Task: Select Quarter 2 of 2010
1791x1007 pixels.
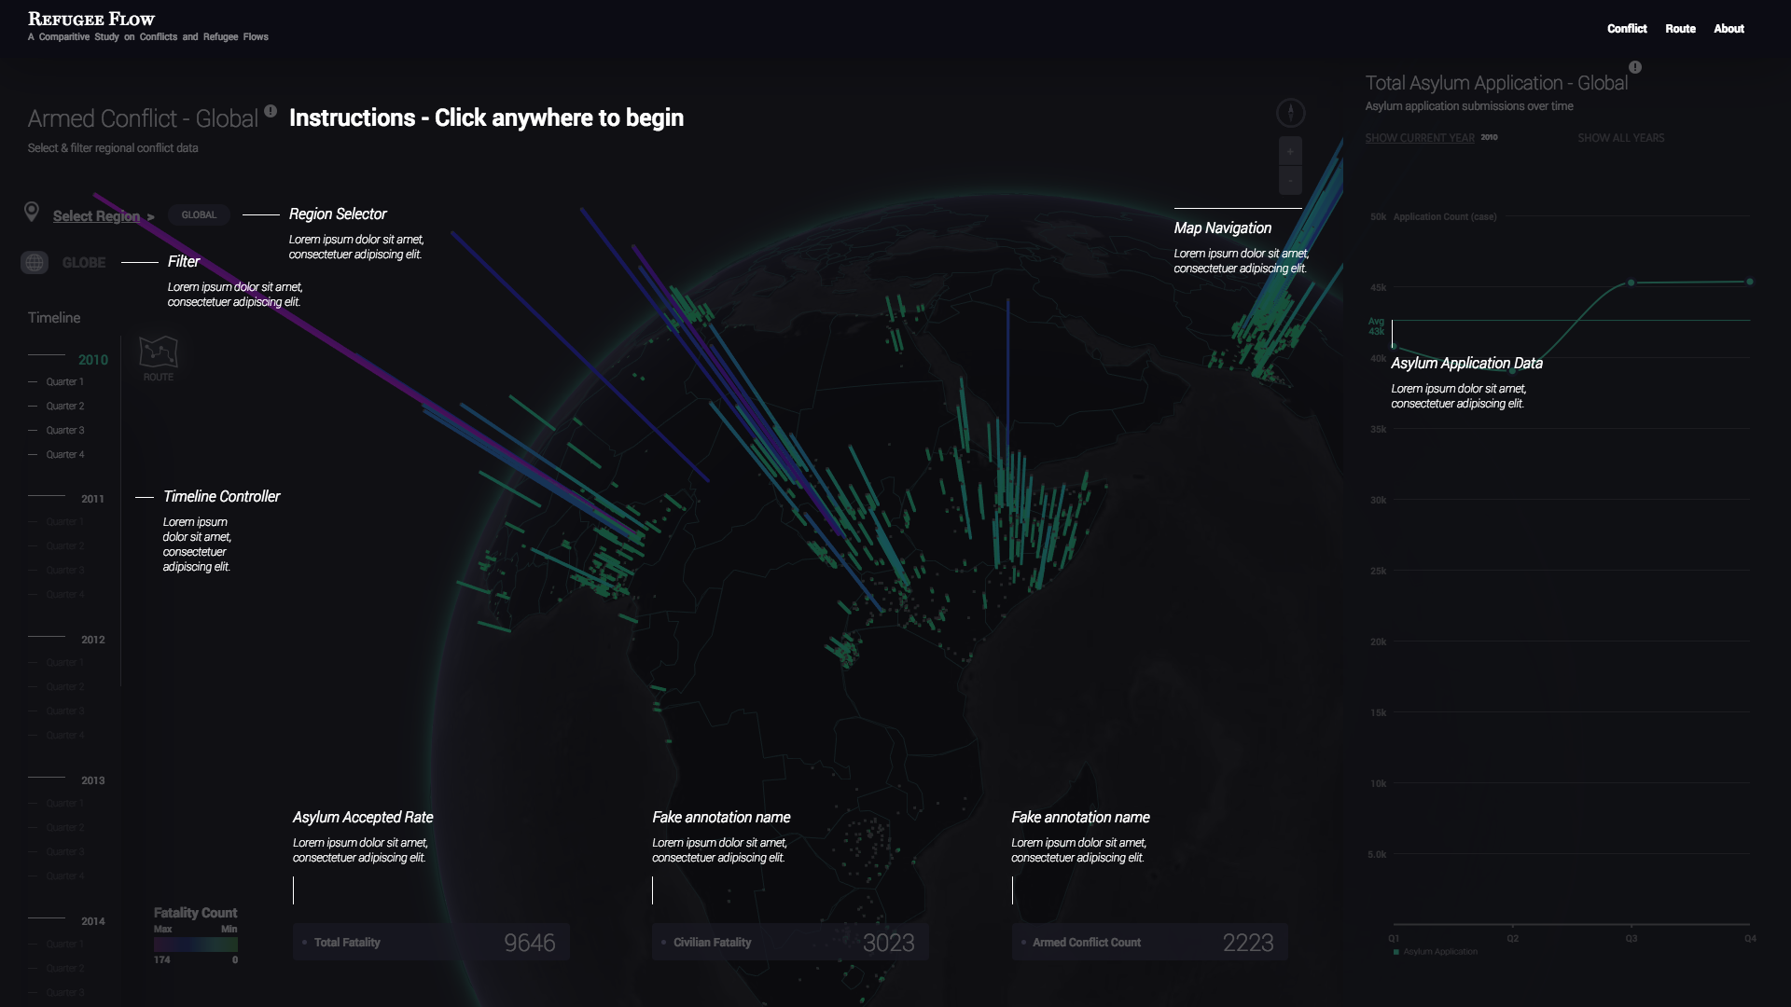Action: click(65, 407)
